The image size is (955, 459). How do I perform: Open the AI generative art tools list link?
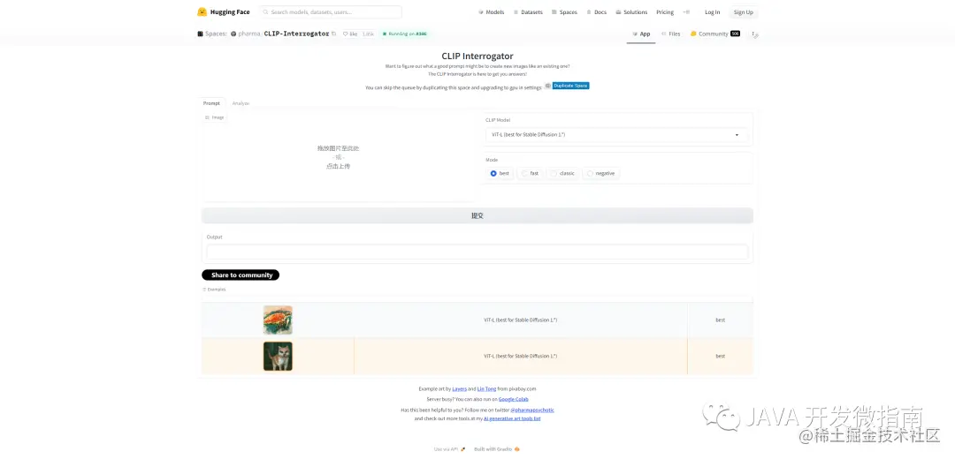point(512,419)
